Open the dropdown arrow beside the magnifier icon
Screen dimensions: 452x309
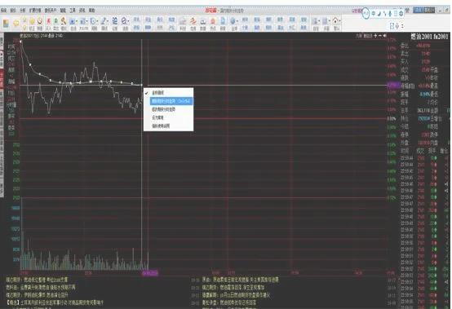tap(128, 21)
